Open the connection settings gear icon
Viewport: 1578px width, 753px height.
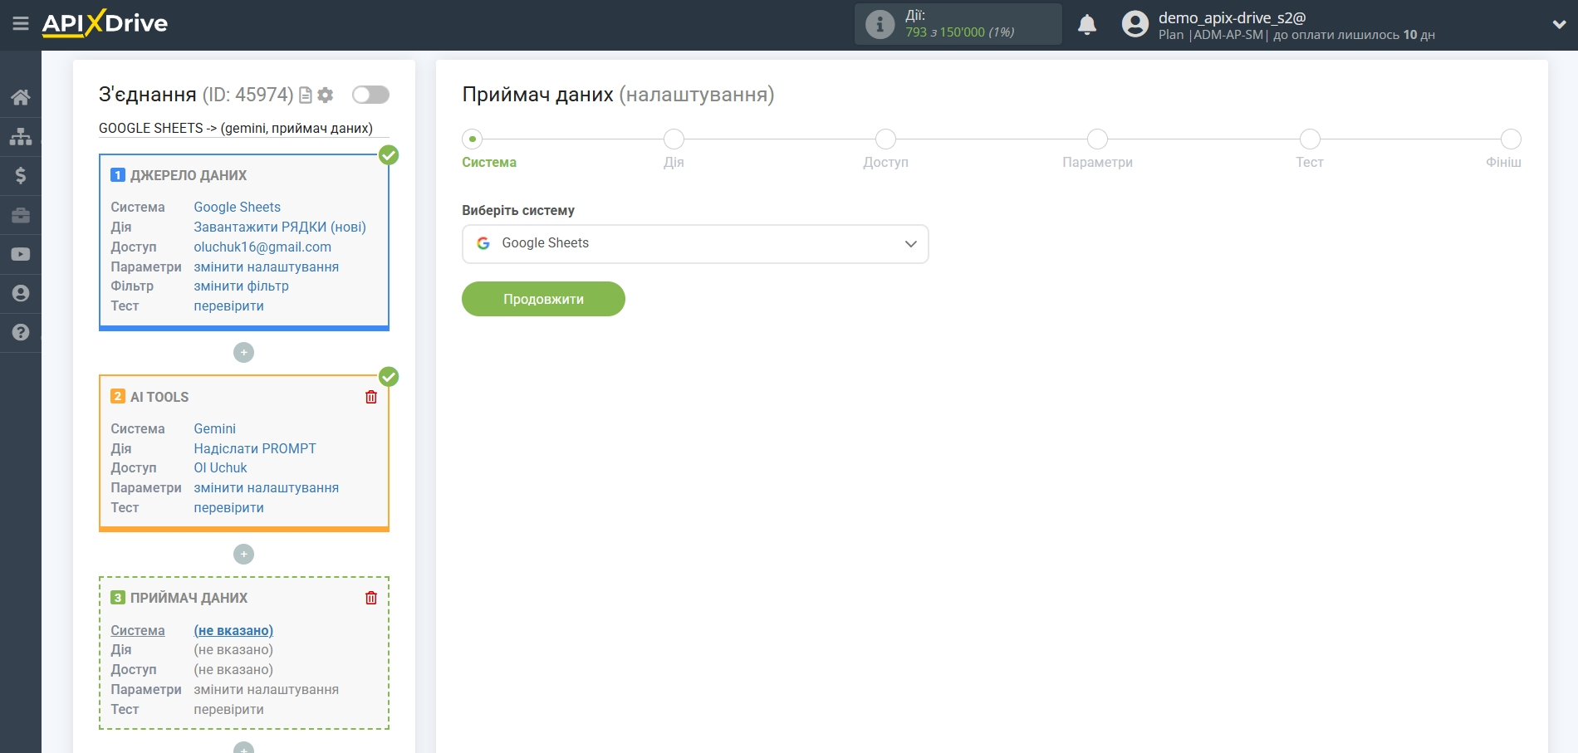click(x=326, y=95)
